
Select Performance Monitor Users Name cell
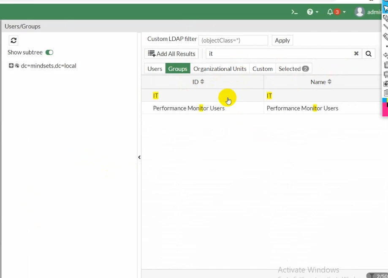pos(323,108)
